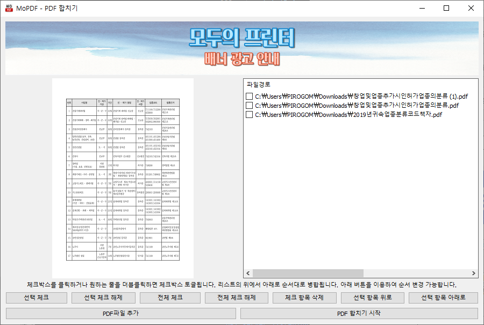Screen dimensions: 484x325
Task: Click the right arrow of horizontal scrollbar
Action: [473, 274]
